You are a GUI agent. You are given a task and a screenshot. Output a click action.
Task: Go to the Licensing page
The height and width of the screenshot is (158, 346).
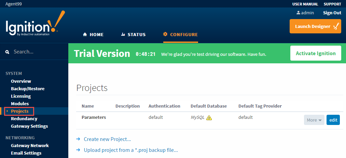(21, 96)
